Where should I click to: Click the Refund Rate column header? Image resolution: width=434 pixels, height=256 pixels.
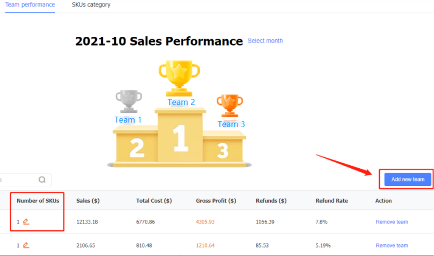coord(332,201)
